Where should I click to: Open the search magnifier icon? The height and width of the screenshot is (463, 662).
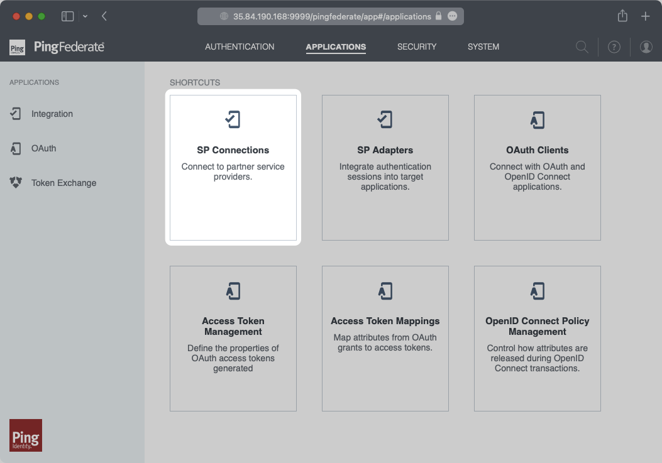click(x=582, y=47)
